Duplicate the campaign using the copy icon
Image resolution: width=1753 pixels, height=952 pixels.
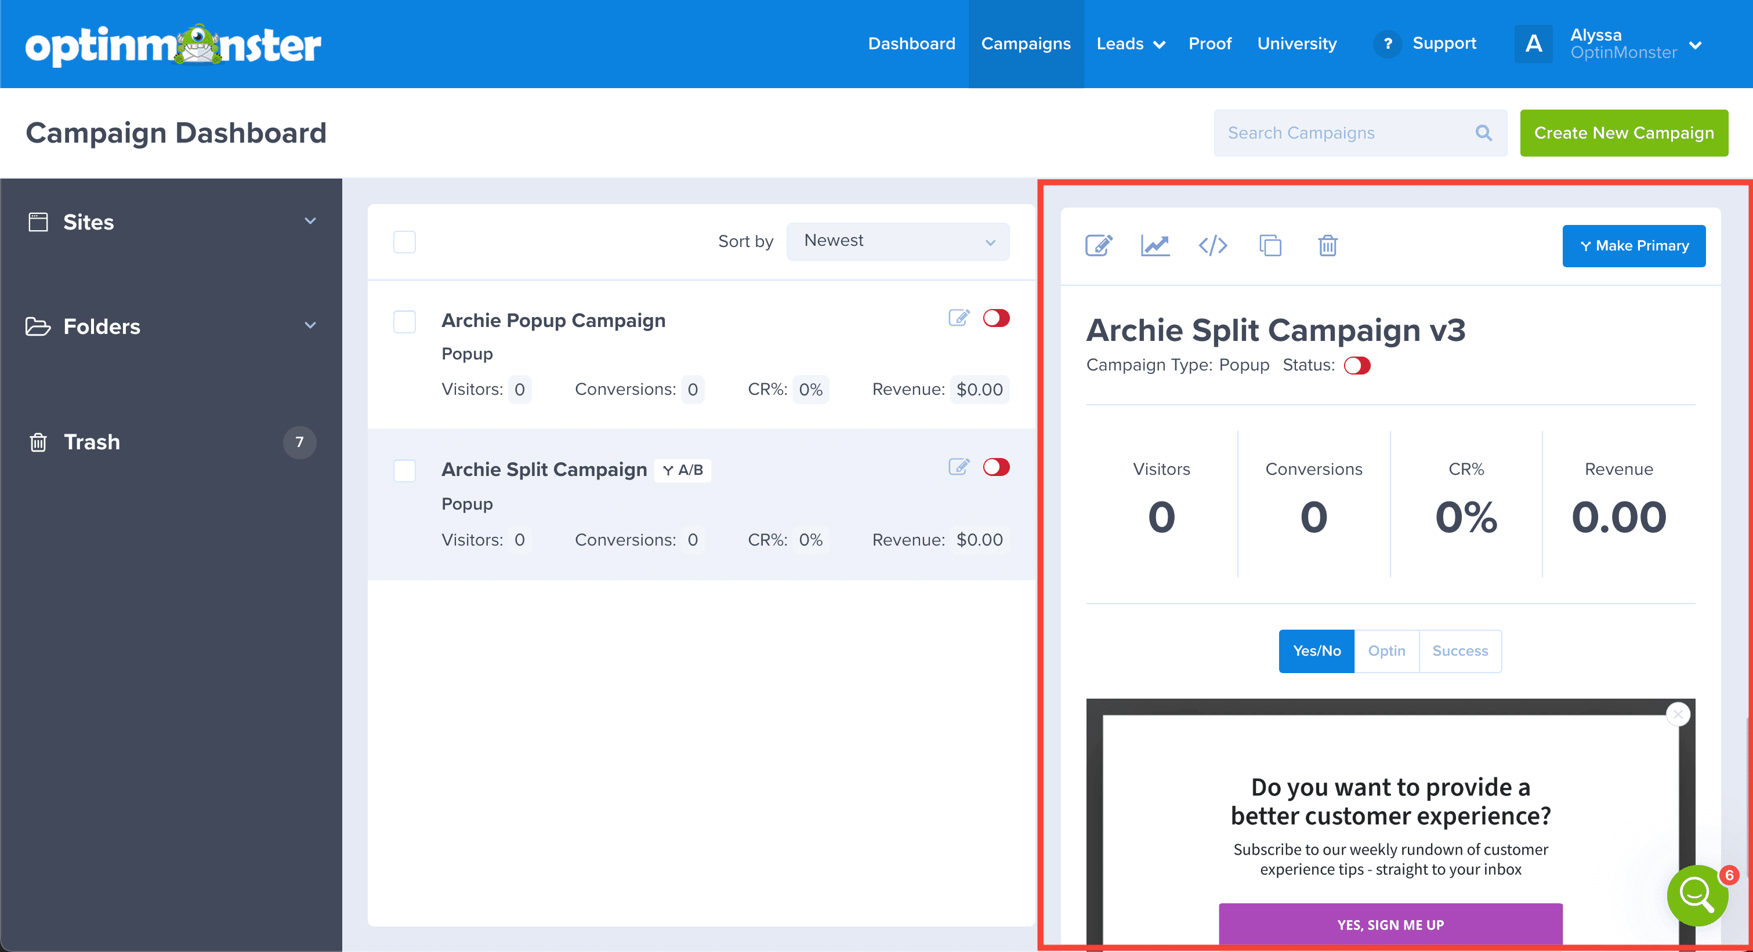[x=1270, y=245]
